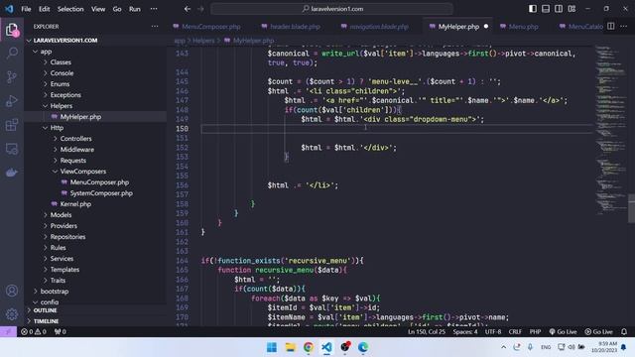Collapse the ViewComposers folder

83,172
